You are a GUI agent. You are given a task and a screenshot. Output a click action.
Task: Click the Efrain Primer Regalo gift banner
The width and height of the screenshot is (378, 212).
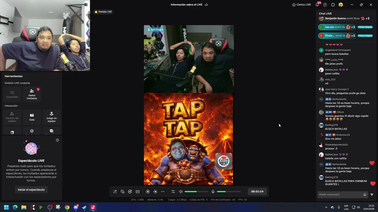tap(345, 36)
